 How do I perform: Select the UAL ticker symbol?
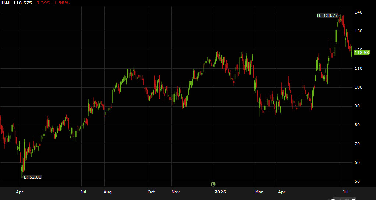point(6,3)
